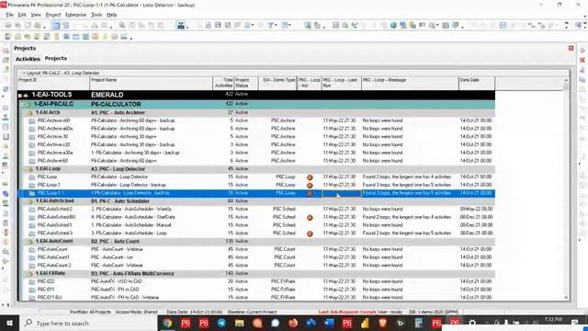Collapse the 1-EAI-Arch group

point(25,112)
